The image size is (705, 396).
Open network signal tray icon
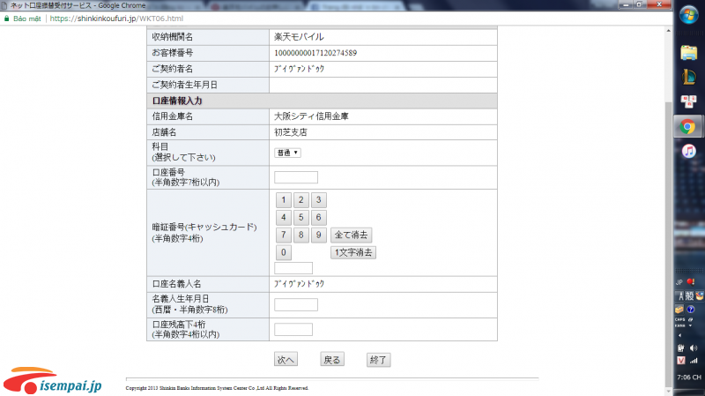pyautogui.click(x=694, y=361)
